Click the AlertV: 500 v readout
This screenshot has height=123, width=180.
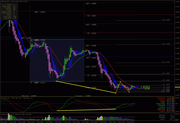click(x=167, y=119)
